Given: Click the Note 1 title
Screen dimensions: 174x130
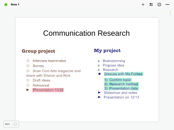Looking at the screenshot, I should pos(15,5).
